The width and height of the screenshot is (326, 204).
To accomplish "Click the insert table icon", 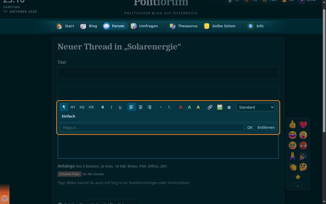I will click(229, 107).
